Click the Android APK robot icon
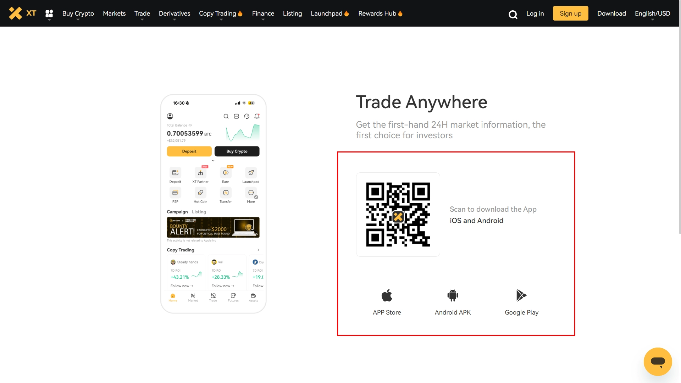The width and height of the screenshot is (681, 383). pyautogui.click(x=452, y=295)
